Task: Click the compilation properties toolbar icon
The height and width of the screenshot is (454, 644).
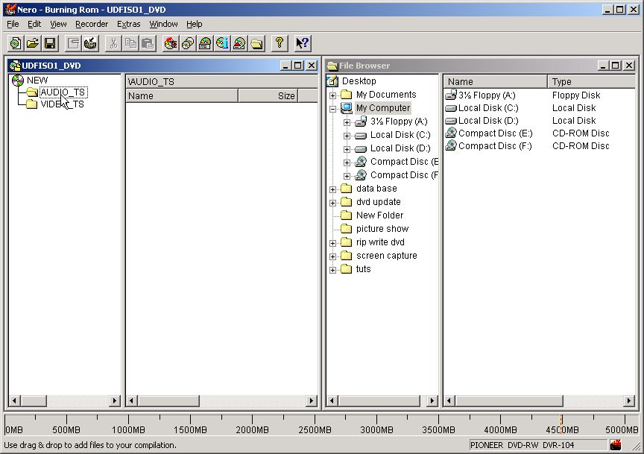Action: pyautogui.click(x=73, y=43)
